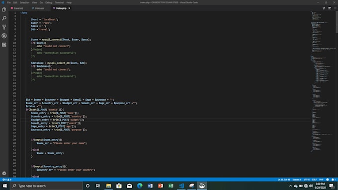Click the Spaces: 4 indentation setting
The image size is (338, 190).
[x=297, y=180]
